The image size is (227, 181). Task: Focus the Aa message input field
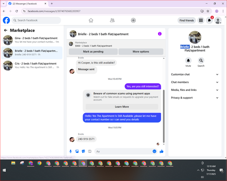tap(123, 151)
